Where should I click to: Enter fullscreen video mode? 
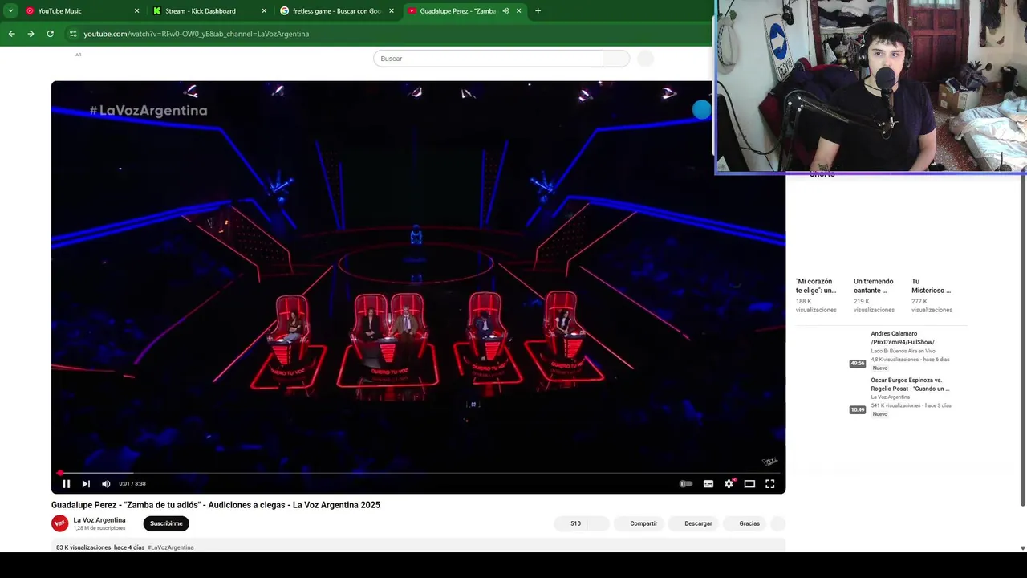coord(770,484)
